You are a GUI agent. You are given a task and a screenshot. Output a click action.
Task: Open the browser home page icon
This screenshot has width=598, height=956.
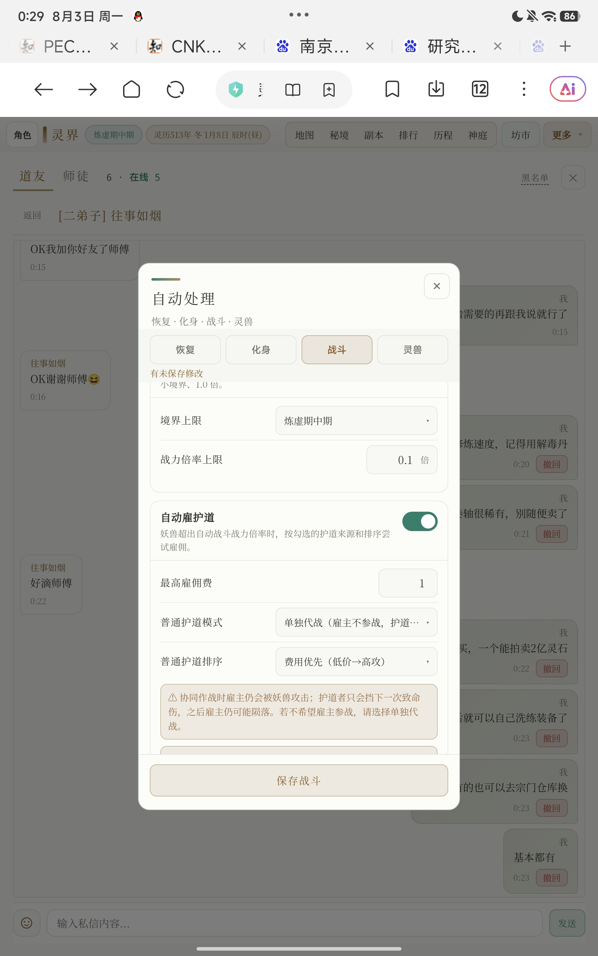point(131,89)
